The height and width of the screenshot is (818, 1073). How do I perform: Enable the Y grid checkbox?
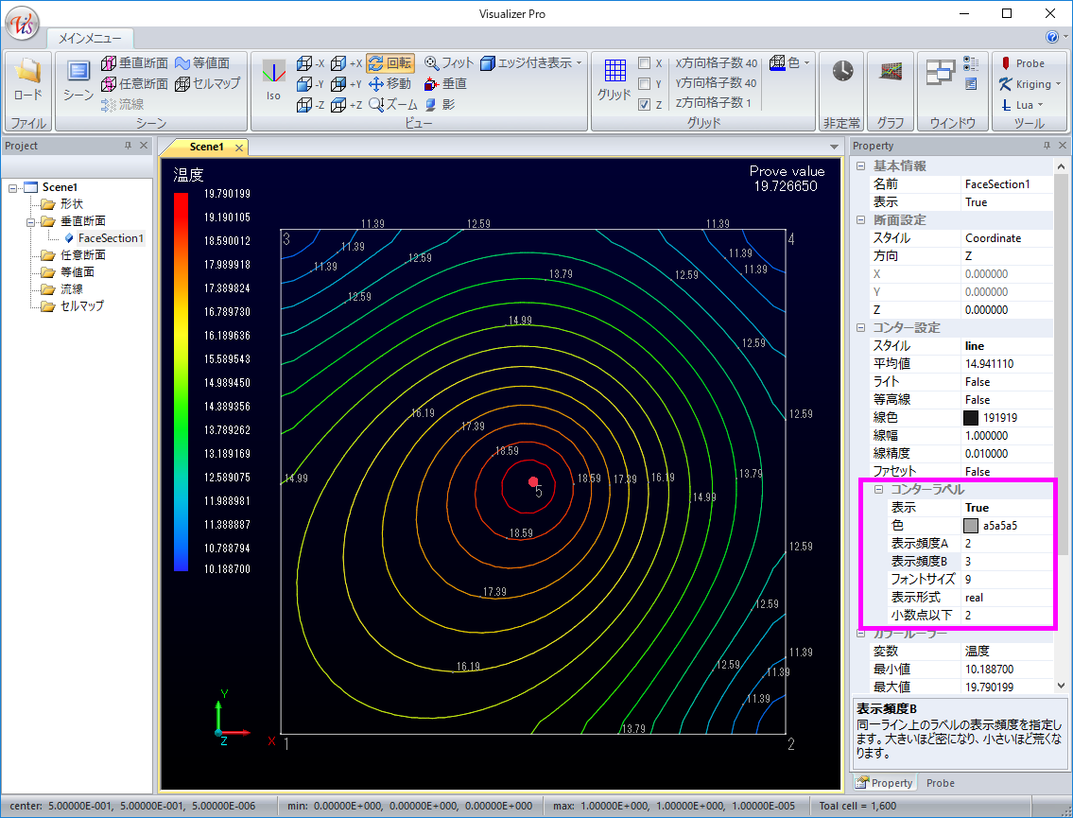pyautogui.click(x=644, y=84)
